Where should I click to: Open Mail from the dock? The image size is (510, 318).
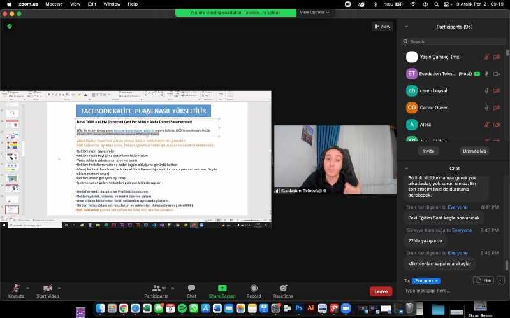[229, 308]
